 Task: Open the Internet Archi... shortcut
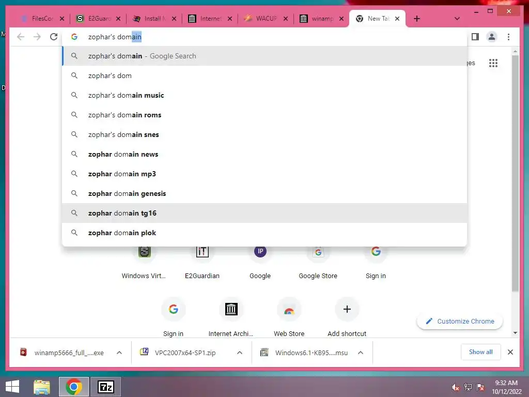231,316
